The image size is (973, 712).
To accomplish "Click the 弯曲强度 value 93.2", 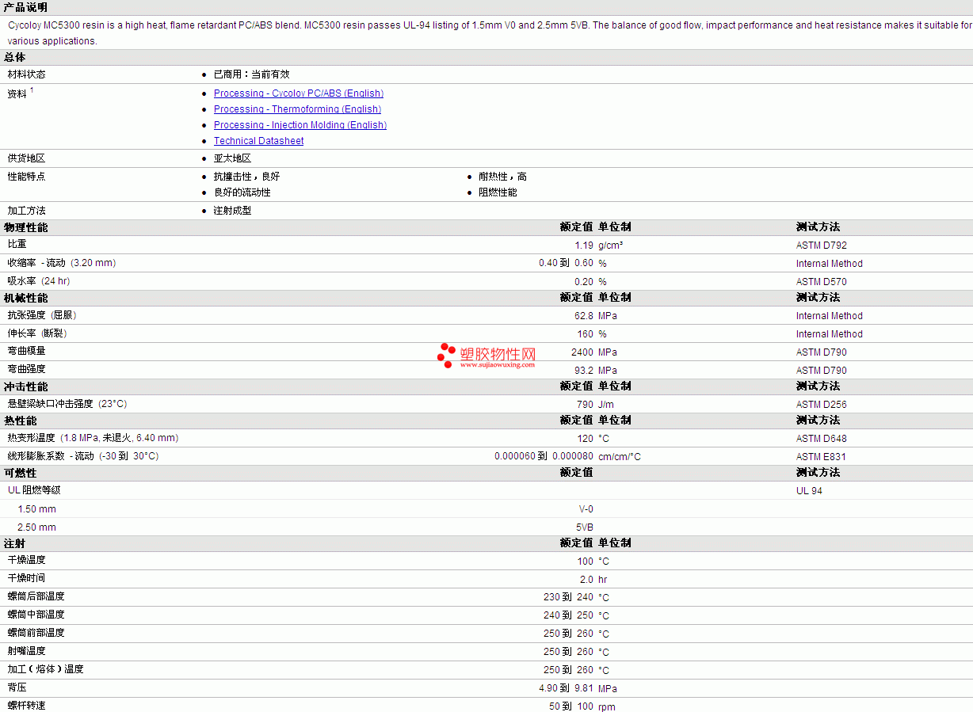I will click(x=584, y=371).
